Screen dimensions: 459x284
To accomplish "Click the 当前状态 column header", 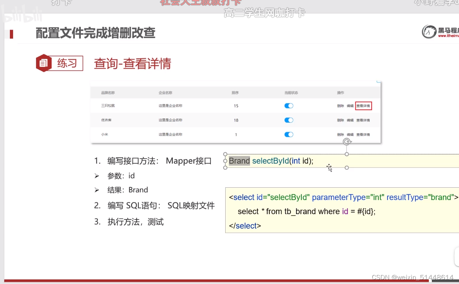I will 291,93.
